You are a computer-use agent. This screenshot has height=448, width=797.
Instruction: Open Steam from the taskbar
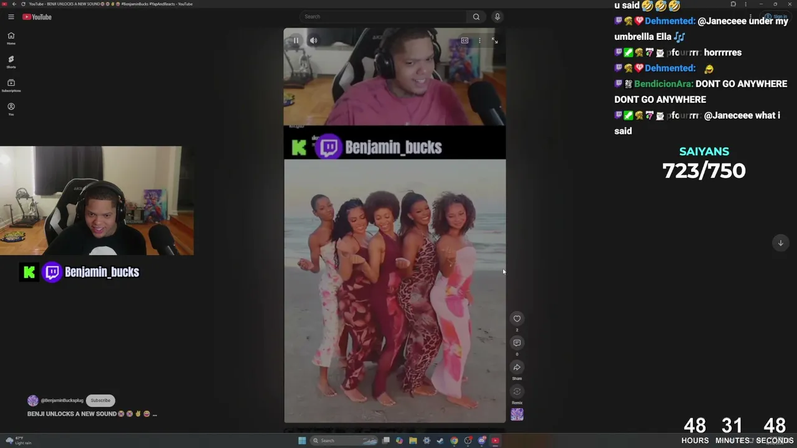click(x=440, y=441)
